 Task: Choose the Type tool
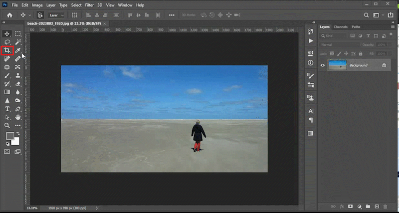tap(7, 109)
